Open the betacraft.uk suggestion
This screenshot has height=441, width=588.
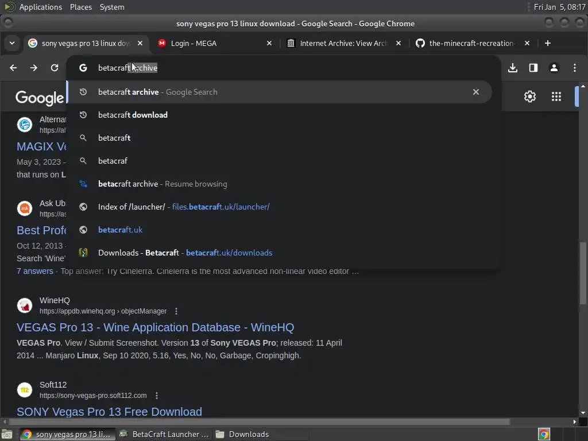[280, 230]
